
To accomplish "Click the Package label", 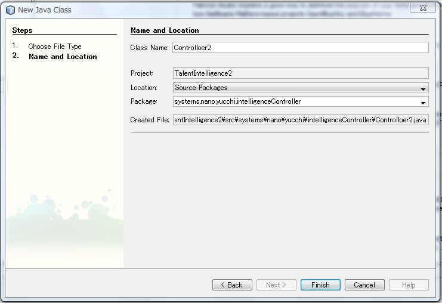I will (144, 102).
